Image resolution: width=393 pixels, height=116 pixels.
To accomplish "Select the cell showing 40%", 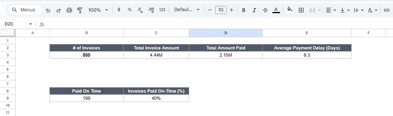I will pyautogui.click(x=156, y=98).
